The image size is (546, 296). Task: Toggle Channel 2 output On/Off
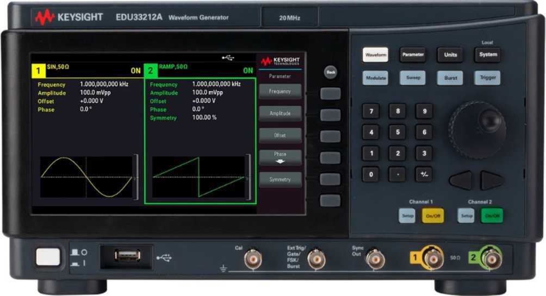click(x=492, y=216)
